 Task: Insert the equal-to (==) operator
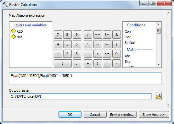[98, 35]
